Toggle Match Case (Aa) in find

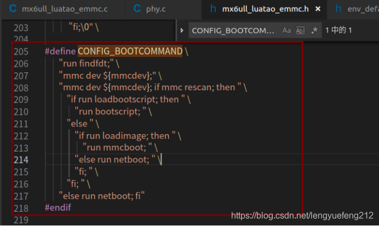point(286,31)
